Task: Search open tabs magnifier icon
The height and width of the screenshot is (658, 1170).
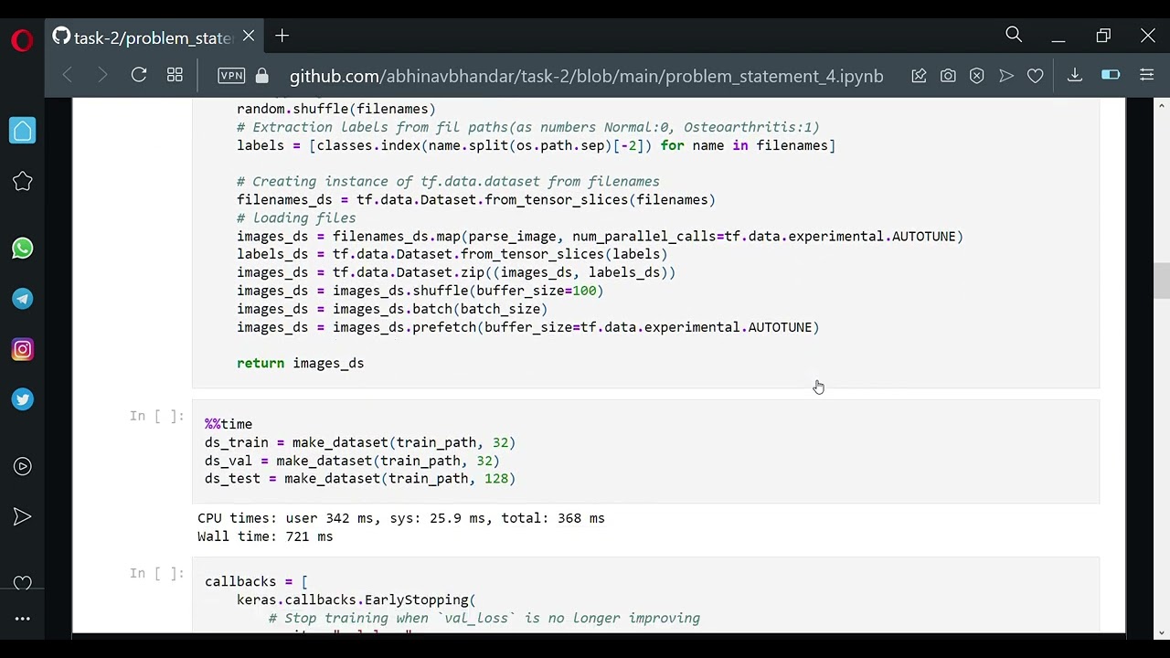Action: click(x=1014, y=36)
